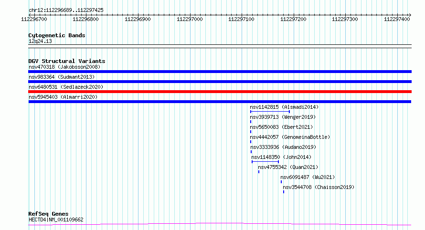Click the nsv470318 (Jakobsson2008) variant label
This screenshot has width=425, height=230.
64,67
